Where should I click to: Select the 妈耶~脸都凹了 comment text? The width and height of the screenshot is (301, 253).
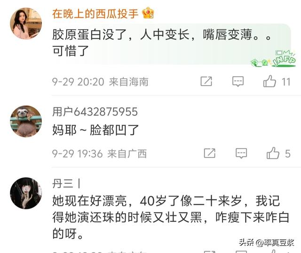(x=95, y=130)
